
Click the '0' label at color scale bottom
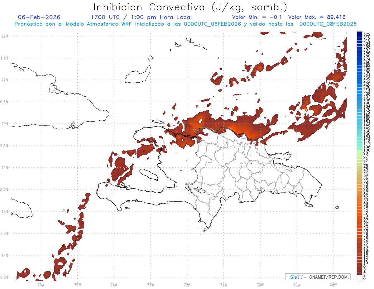pos(365,278)
